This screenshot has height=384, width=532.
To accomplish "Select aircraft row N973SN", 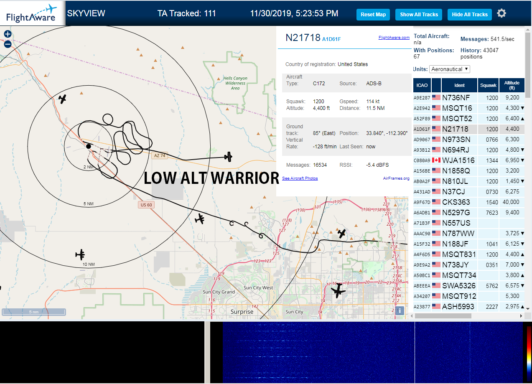I will [468, 139].
